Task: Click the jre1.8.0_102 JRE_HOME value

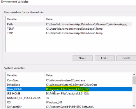Action: coord(68,94)
